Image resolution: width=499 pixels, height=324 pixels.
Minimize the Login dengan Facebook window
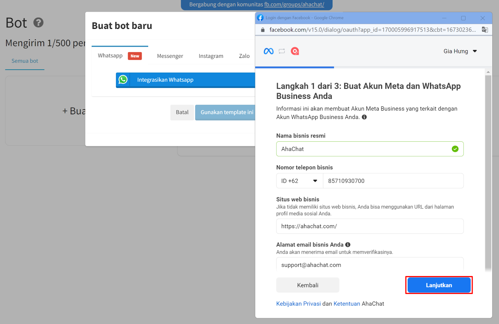(x=444, y=18)
